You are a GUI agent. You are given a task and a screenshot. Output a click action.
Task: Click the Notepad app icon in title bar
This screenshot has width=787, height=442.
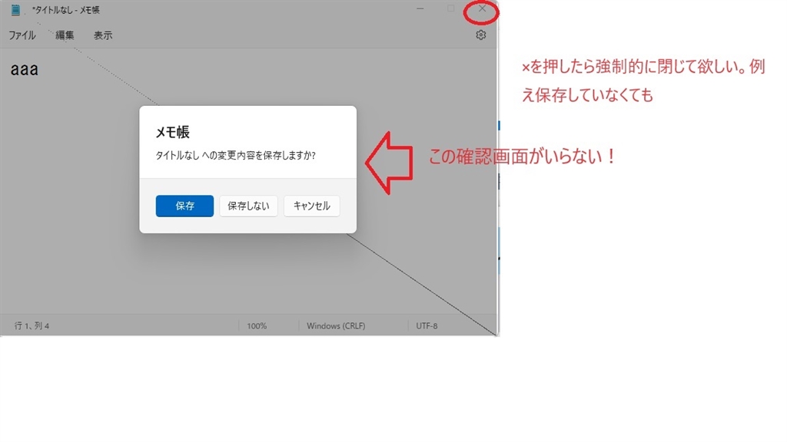(15, 9)
